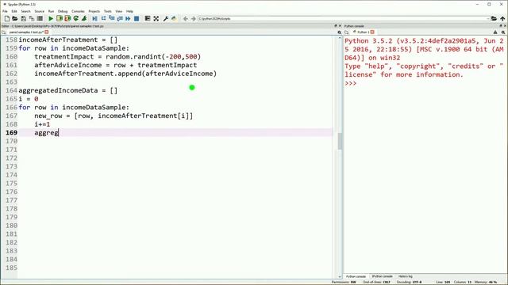Start debugging with the debug file icon
Viewport: 508px width, 285px height.
(x=94, y=19)
